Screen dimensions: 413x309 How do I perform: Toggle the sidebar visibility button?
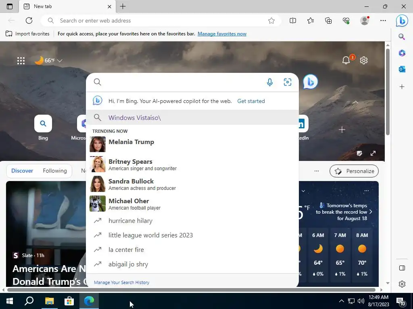tap(402, 268)
